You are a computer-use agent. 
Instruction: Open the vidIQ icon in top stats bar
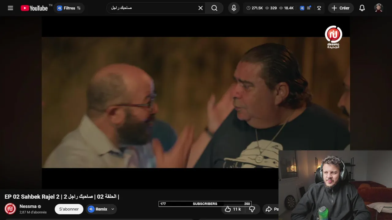point(302,8)
